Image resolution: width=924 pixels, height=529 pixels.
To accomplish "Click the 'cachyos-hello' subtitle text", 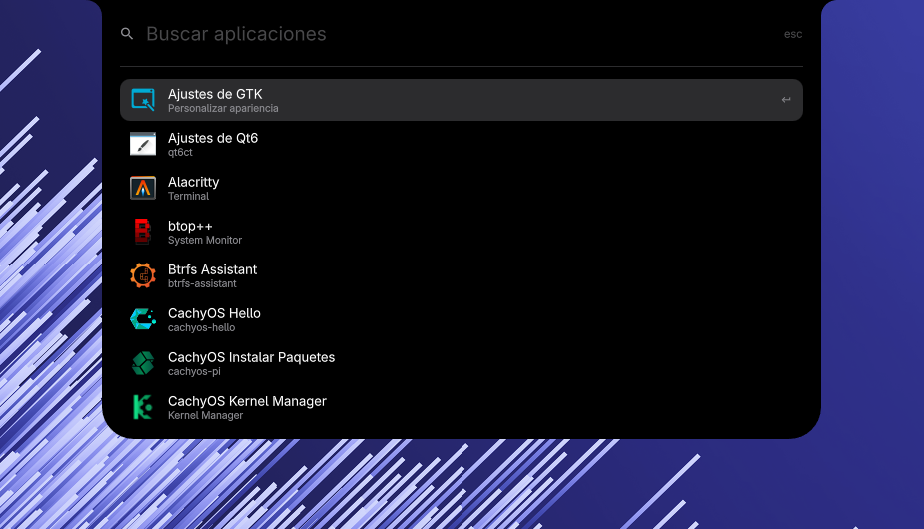I will click(201, 328).
